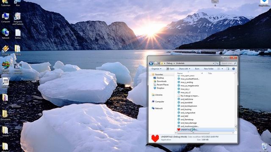
Task: Open the recent locations dropdown beside Forward
Action: click(x=159, y=63)
